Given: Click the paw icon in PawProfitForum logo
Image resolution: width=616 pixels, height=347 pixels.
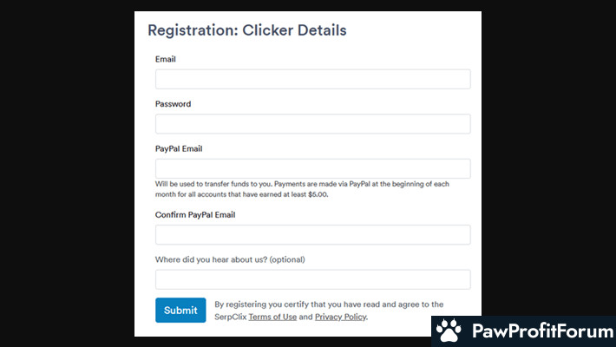Looking at the screenshot, I should [449, 331].
